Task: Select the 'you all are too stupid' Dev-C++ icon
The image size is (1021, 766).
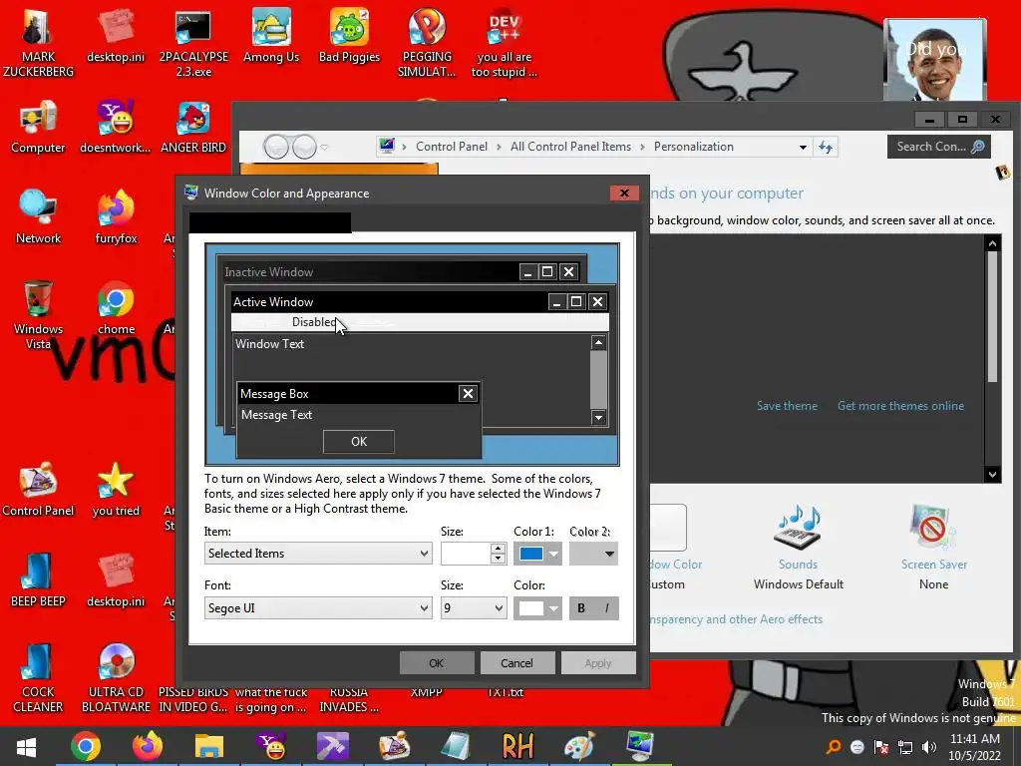Action: click(x=504, y=42)
